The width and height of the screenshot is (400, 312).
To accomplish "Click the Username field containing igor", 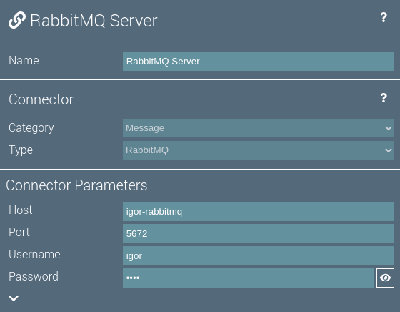I will (x=259, y=255).
